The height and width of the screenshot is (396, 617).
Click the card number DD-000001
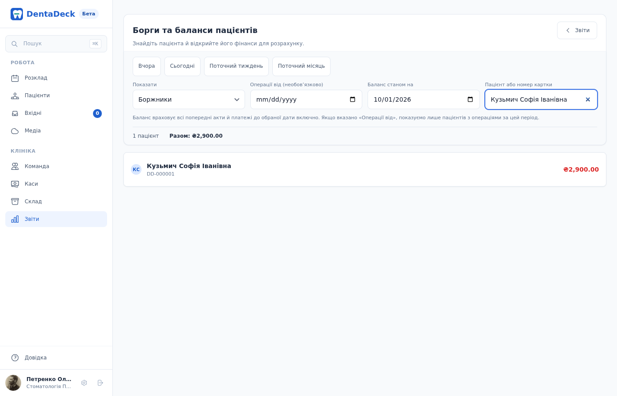point(160,174)
